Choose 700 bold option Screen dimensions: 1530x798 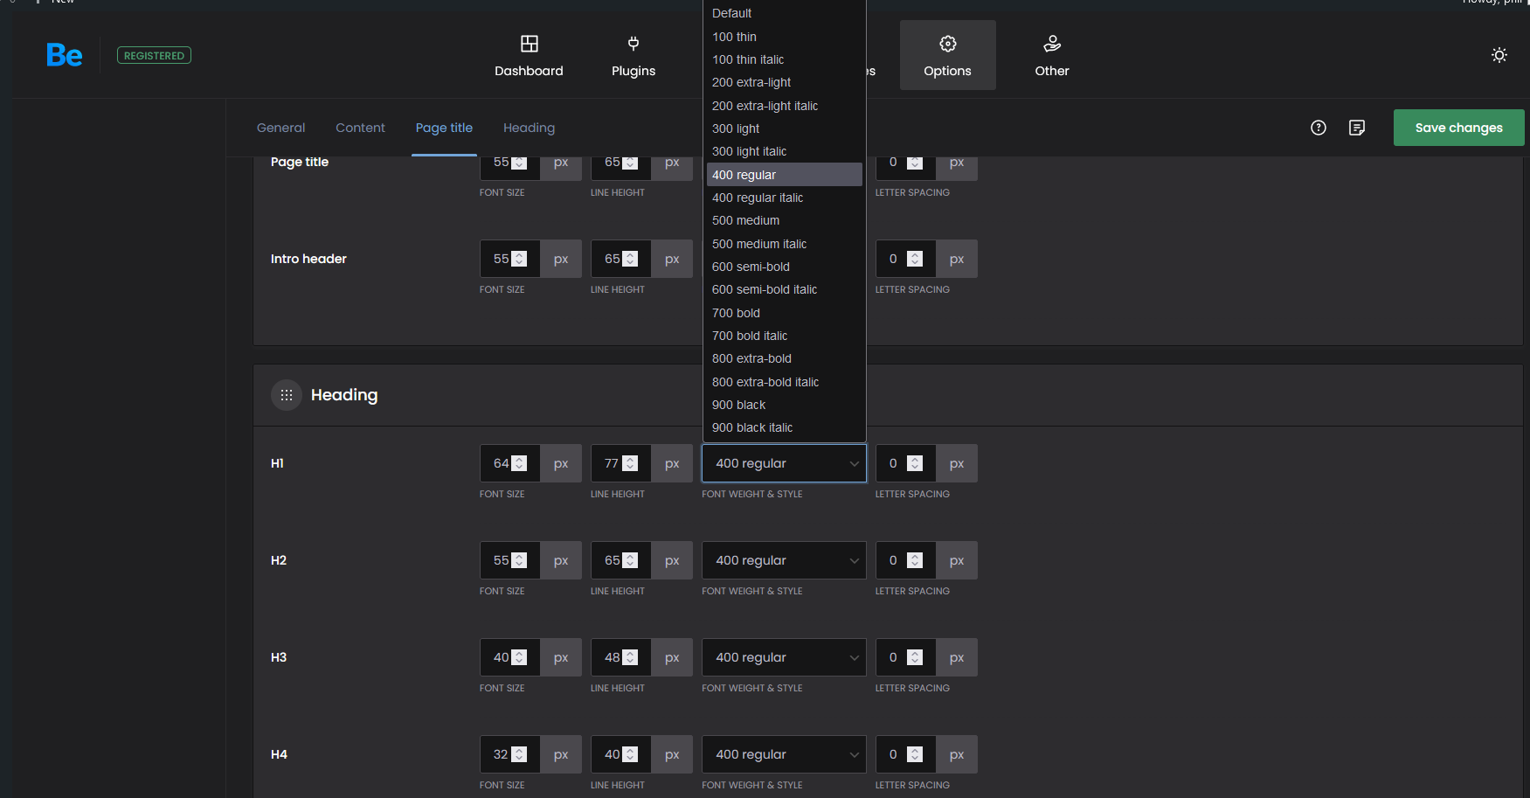point(785,313)
